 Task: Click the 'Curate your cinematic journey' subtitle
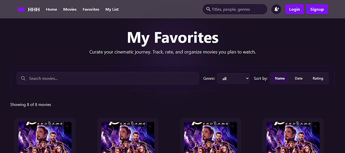[x=172, y=52]
